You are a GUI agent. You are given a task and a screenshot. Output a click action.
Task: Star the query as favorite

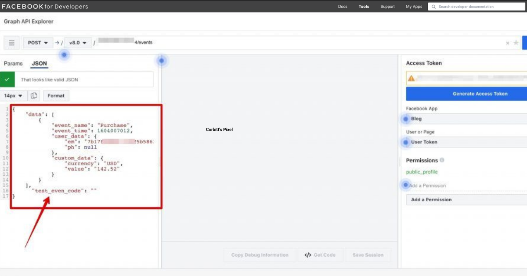(516, 43)
